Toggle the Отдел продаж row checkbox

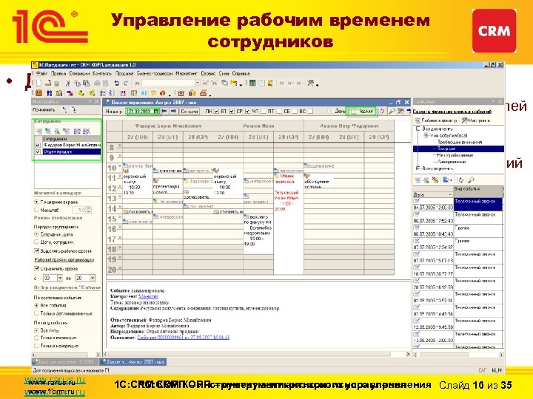[x=38, y=151]
